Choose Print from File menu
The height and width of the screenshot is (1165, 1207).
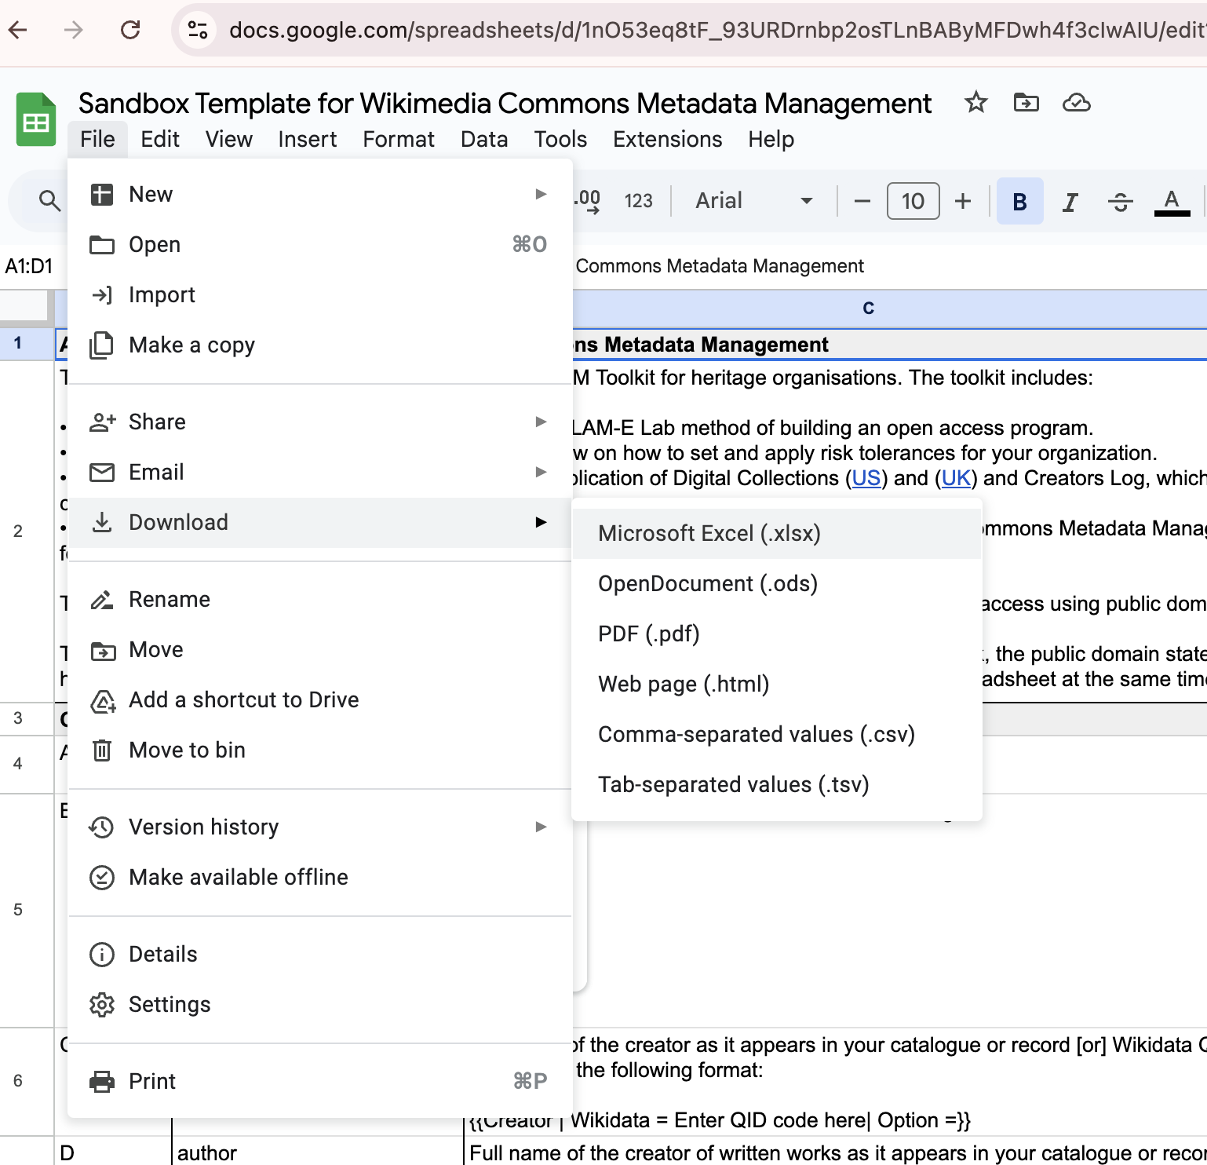(x=320, y=1081)
